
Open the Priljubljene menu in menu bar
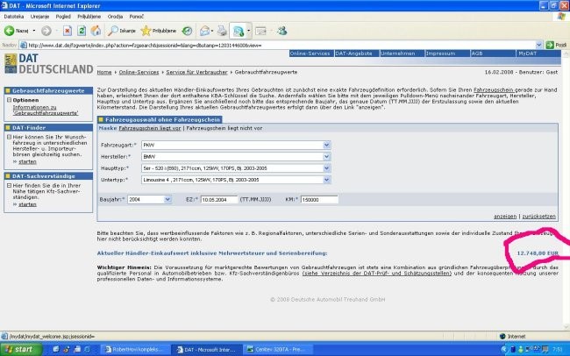point(89,17)
